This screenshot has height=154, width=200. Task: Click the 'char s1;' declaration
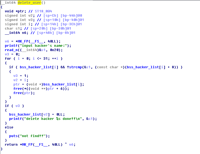tap(13, 28)
